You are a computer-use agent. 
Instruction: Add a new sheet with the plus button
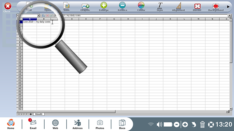pos(31,114)
